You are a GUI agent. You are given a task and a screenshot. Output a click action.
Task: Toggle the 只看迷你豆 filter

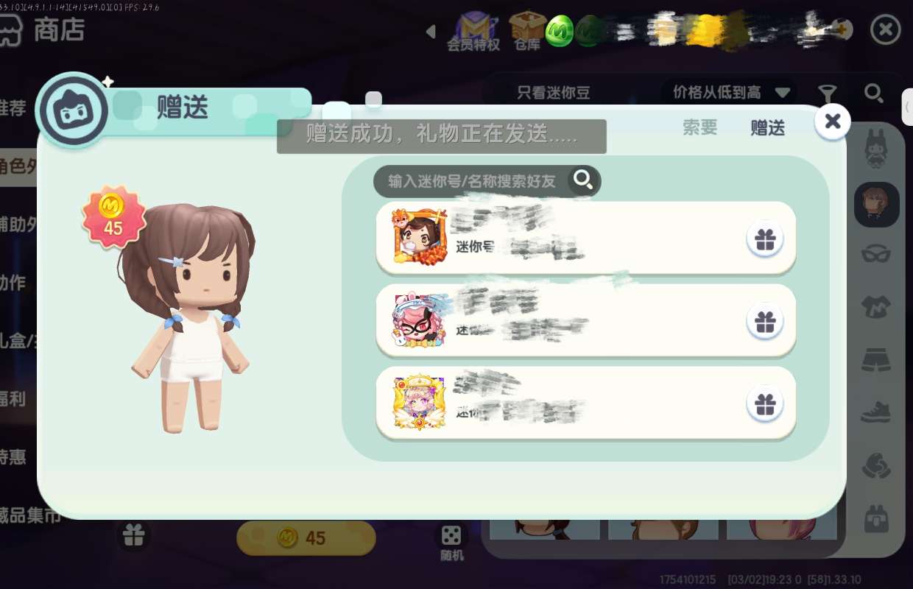554,93
